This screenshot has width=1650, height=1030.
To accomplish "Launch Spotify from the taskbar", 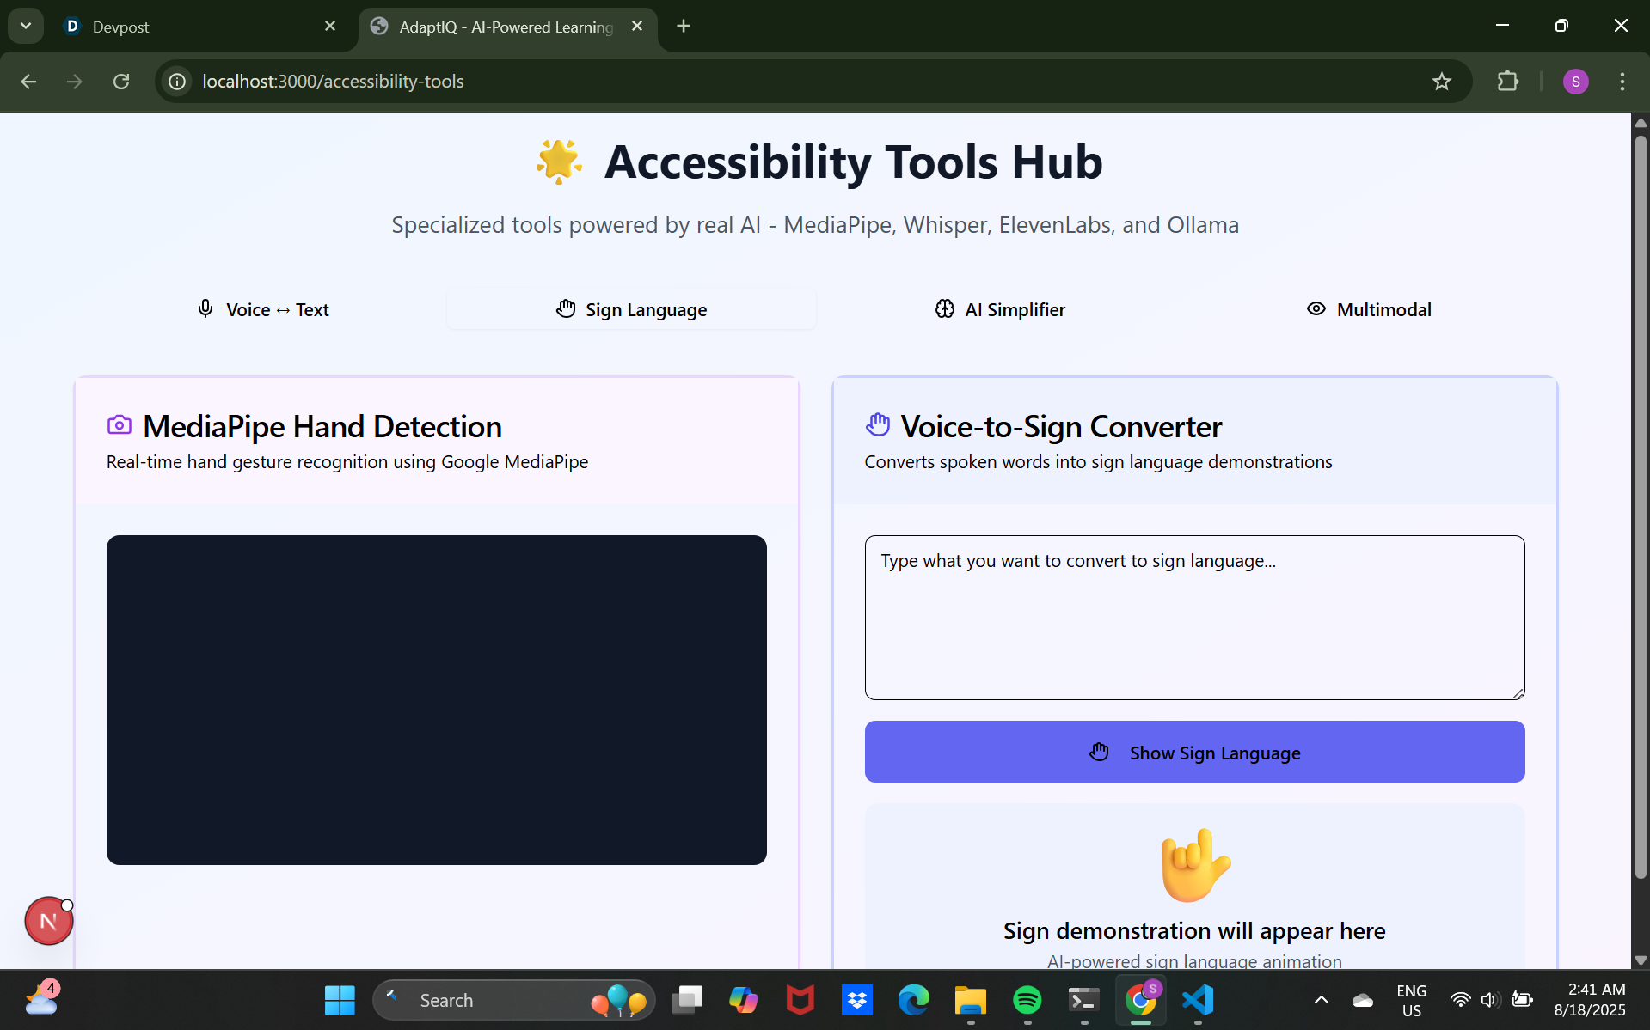I will click(x=1027, y=1000).
